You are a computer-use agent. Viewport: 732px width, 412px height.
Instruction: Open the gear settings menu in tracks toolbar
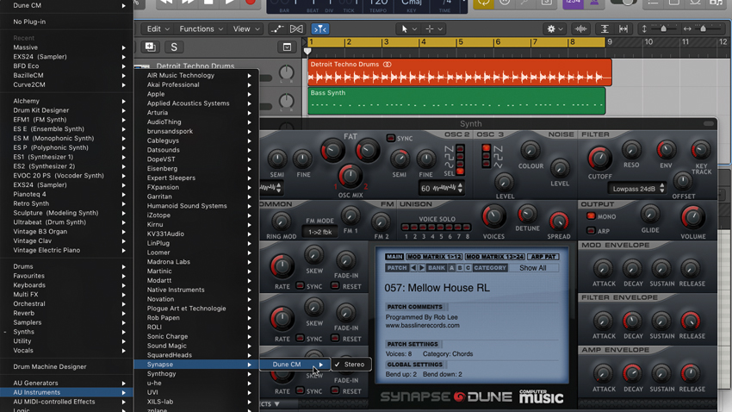click(555, 29)
